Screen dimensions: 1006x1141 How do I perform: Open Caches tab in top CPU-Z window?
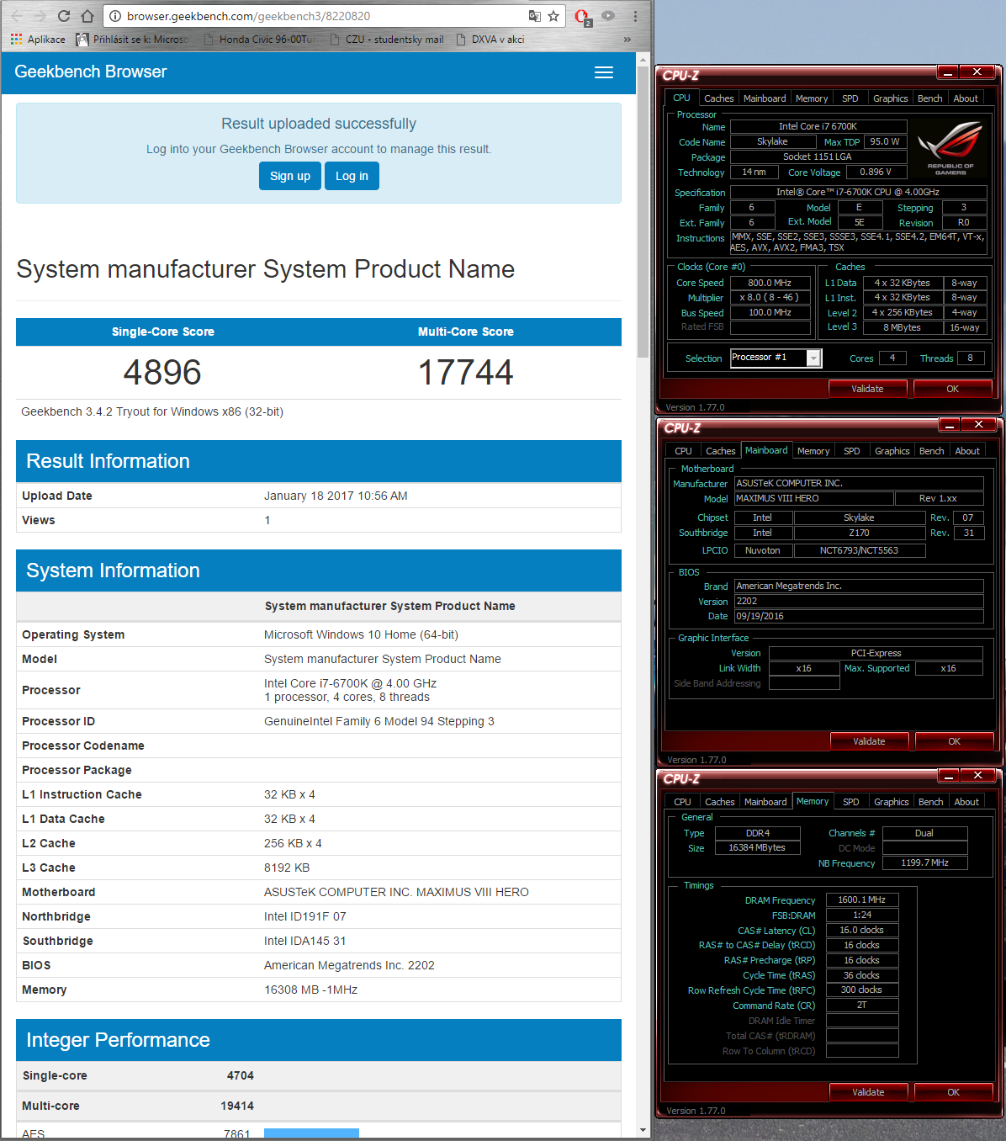pyautogui.click(x=718, y=98)
